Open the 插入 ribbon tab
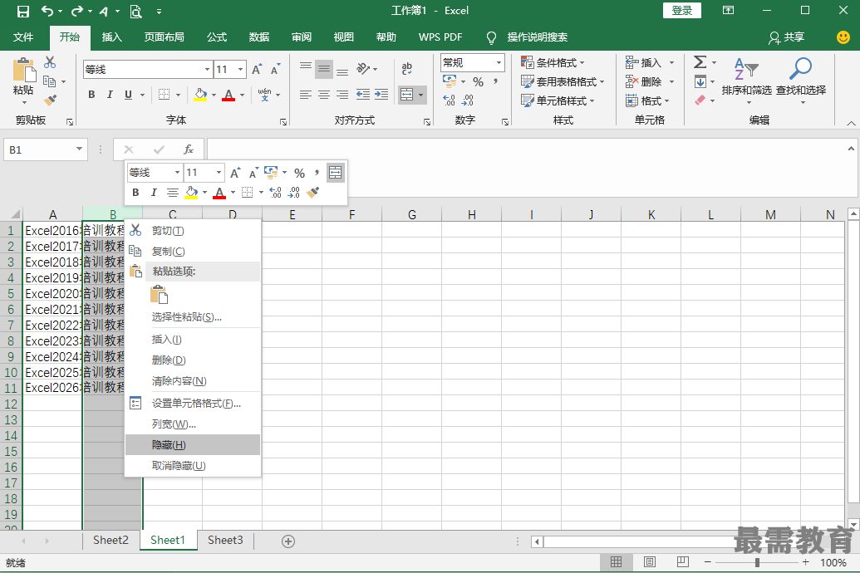Image resolution: width=860 pixels, height=573 pixels. click(x=112, y=37)
